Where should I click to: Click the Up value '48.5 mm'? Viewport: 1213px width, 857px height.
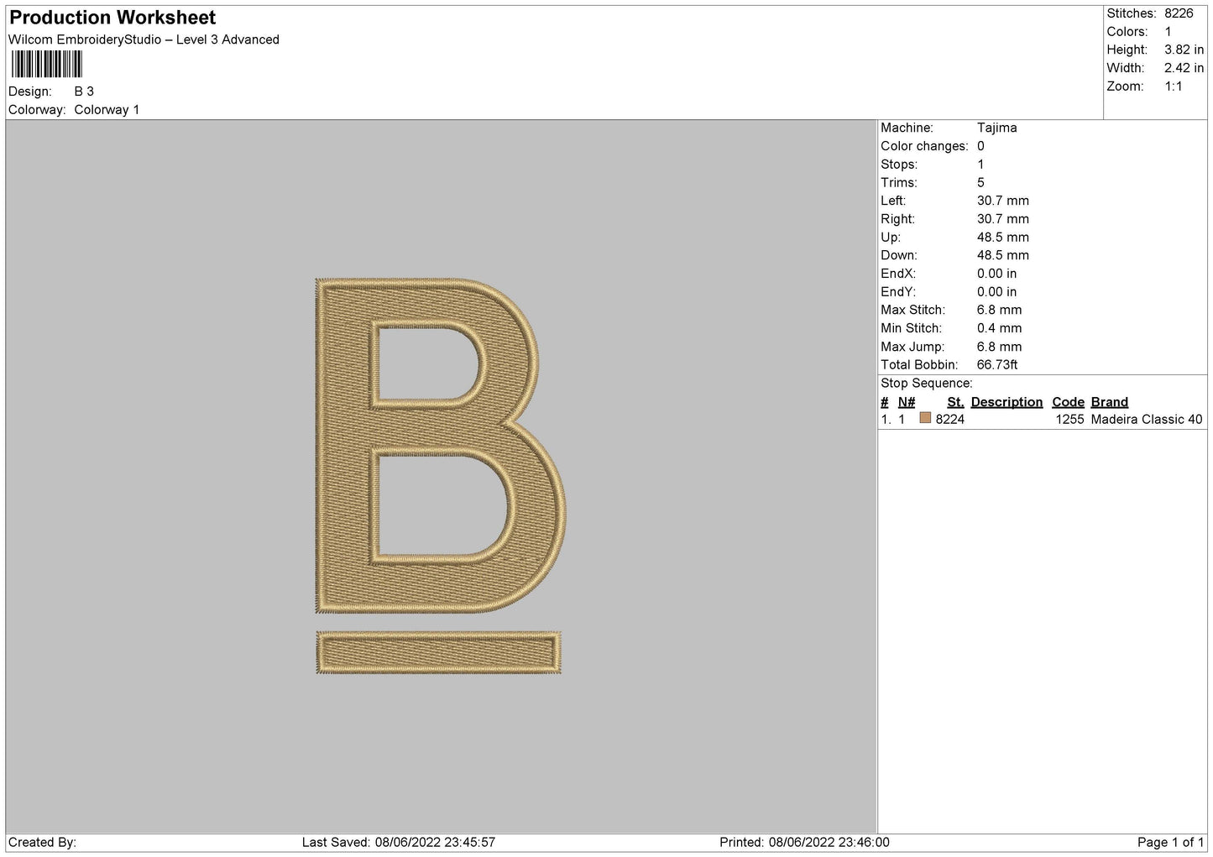[x=1002, y=238]
